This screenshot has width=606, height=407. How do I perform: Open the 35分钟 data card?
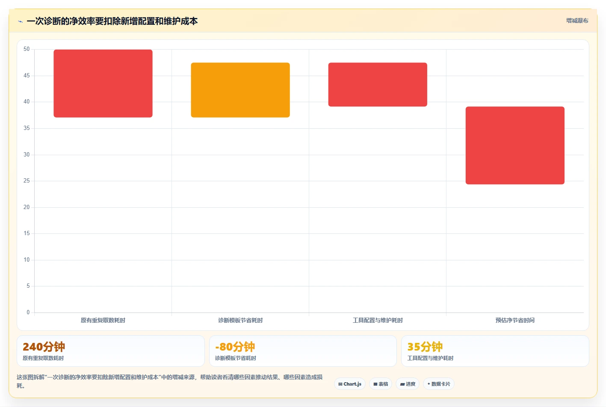pyautogui.click(x=495, y=351)
